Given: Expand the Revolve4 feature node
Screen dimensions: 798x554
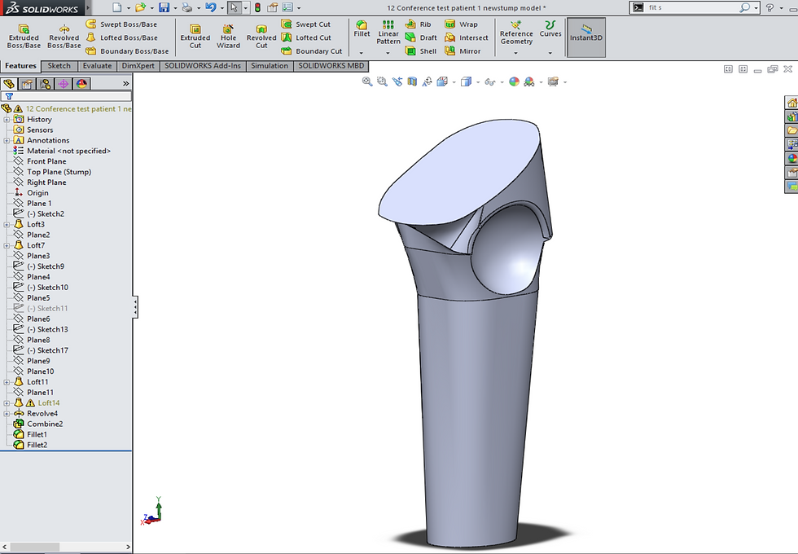Looking at the screenshot, I should click(x=7, y=414).
